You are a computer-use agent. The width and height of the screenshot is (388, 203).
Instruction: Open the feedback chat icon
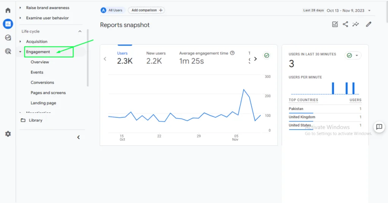pos(379,127)
